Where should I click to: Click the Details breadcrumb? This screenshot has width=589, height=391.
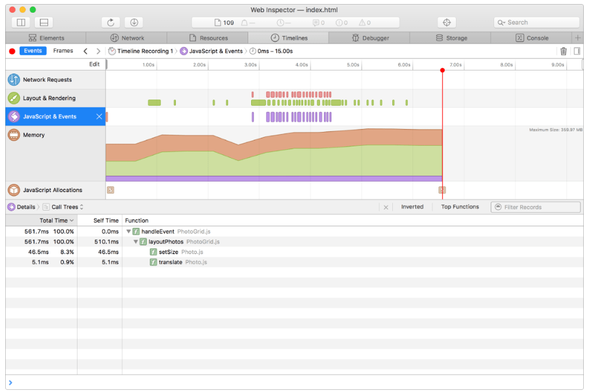(22, 207)
